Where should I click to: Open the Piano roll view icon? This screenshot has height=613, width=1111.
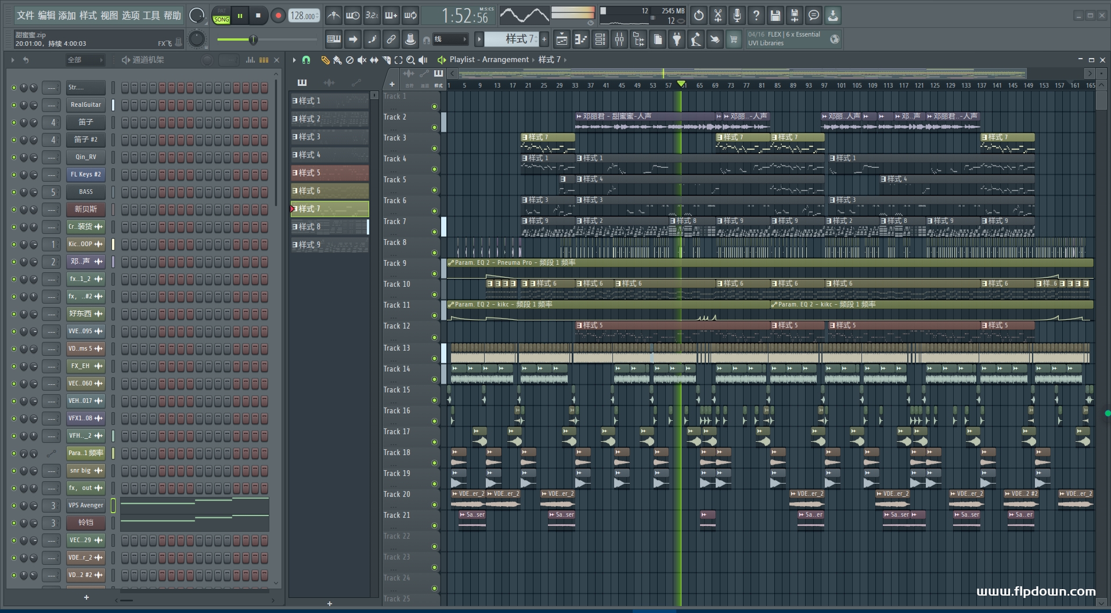tap(580, 39)
